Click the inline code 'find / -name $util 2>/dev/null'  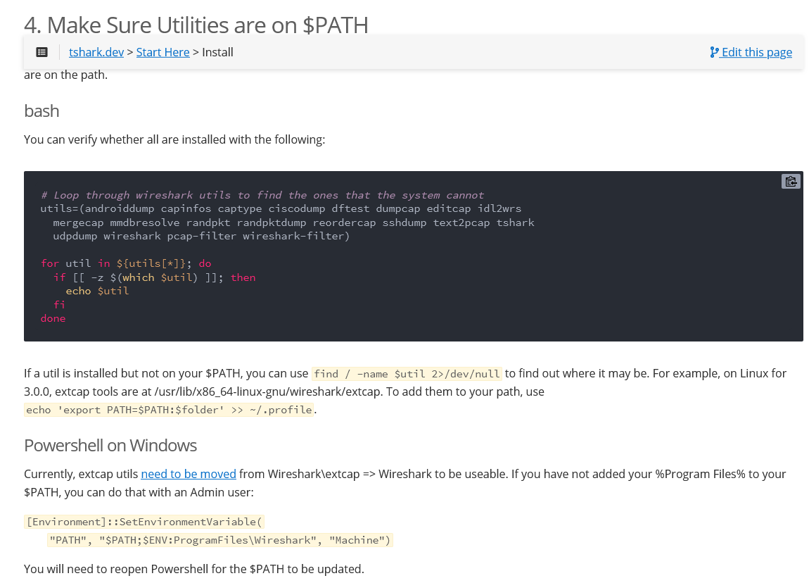coord(407,374)
